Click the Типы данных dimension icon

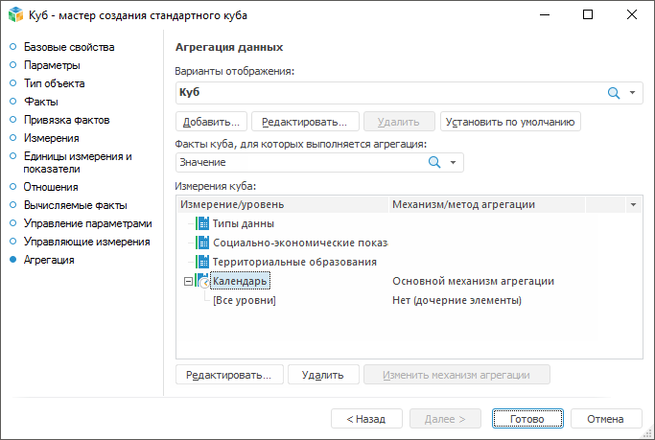(x=202, y=223)
